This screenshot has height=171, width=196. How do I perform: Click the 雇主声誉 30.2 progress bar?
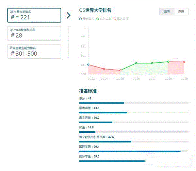pos(134,123)
